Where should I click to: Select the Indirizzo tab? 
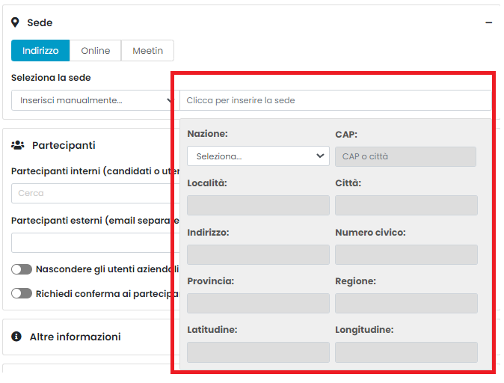[40, 50]
